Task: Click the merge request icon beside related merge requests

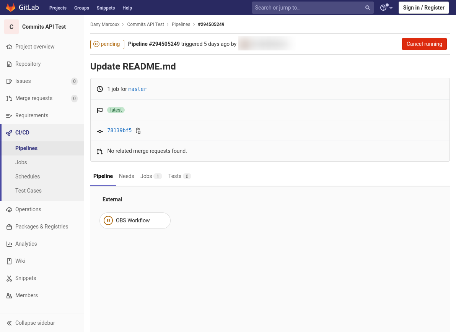Action: [99, 151]
